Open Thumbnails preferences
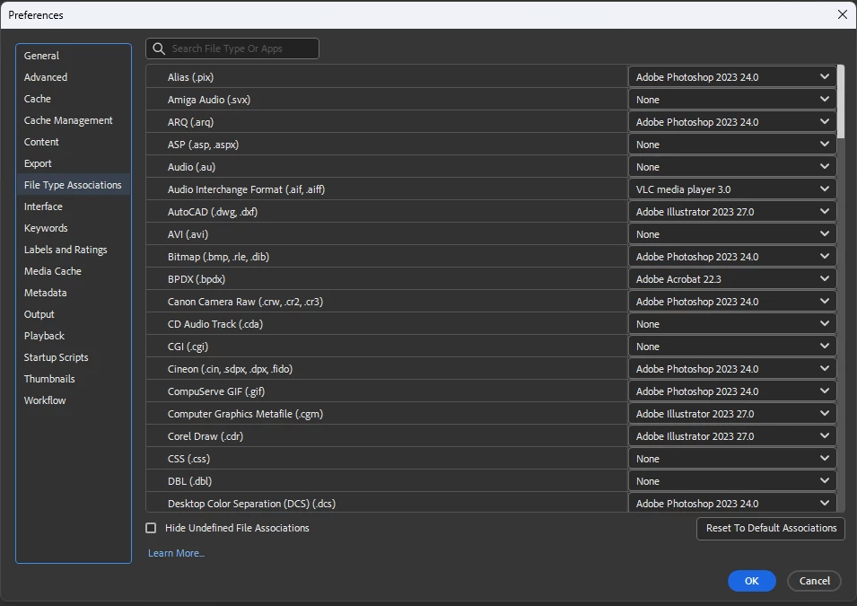This screenshot has height=606, width=857. click(49, 379)
